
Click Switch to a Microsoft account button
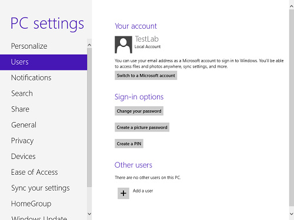click(x=146, y=76)
